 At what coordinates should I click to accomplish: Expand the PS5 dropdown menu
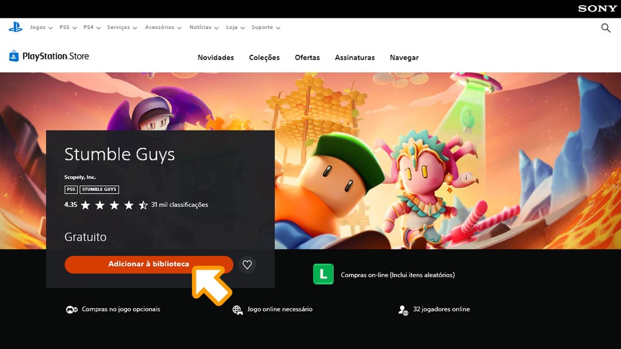[68, 27]
